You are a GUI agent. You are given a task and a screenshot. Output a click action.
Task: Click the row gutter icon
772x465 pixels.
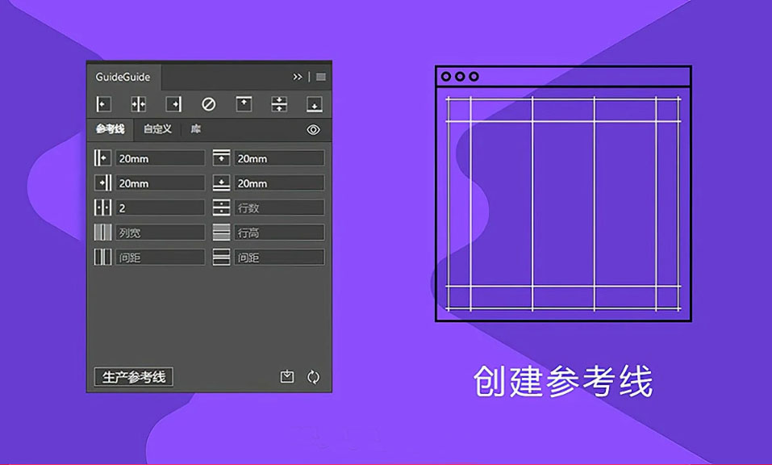point(221,257)
